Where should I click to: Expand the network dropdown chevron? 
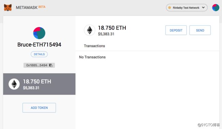point(203,8)
